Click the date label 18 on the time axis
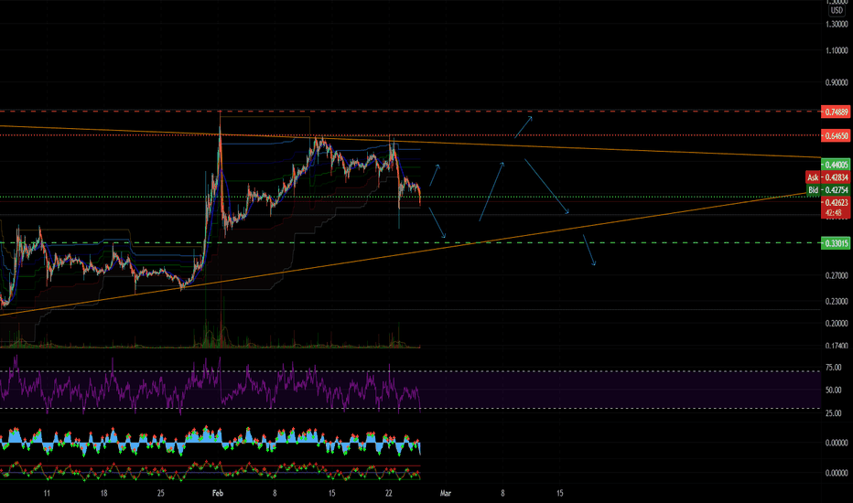Viewport: 853px width, 503px height. point(104,493)
